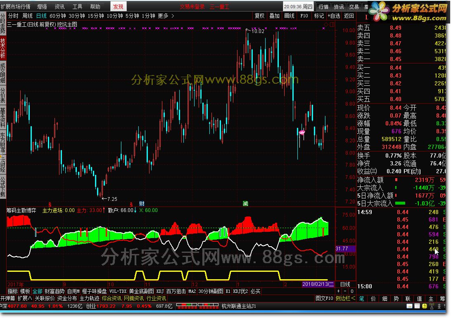Click the 指标 tab
The image size is (451, 318).
coord(12,291)
